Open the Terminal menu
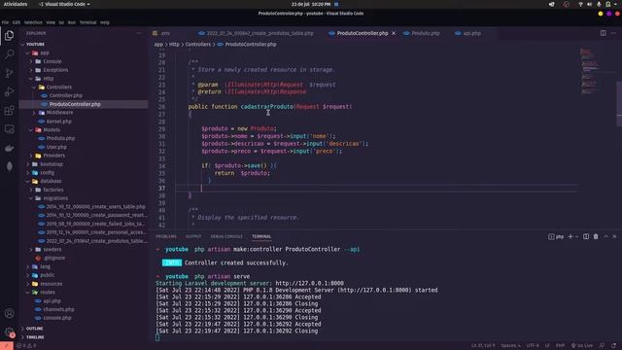The height and width of the screenshot is (350, 622). click(88, 22)
